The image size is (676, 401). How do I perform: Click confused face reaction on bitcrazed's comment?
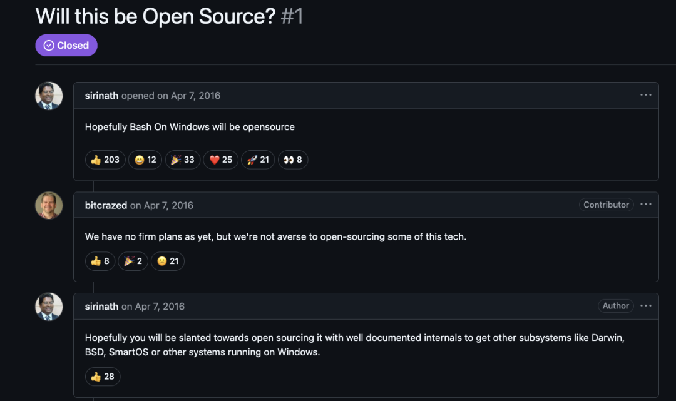pyautogui.click(x=168, y=261)
